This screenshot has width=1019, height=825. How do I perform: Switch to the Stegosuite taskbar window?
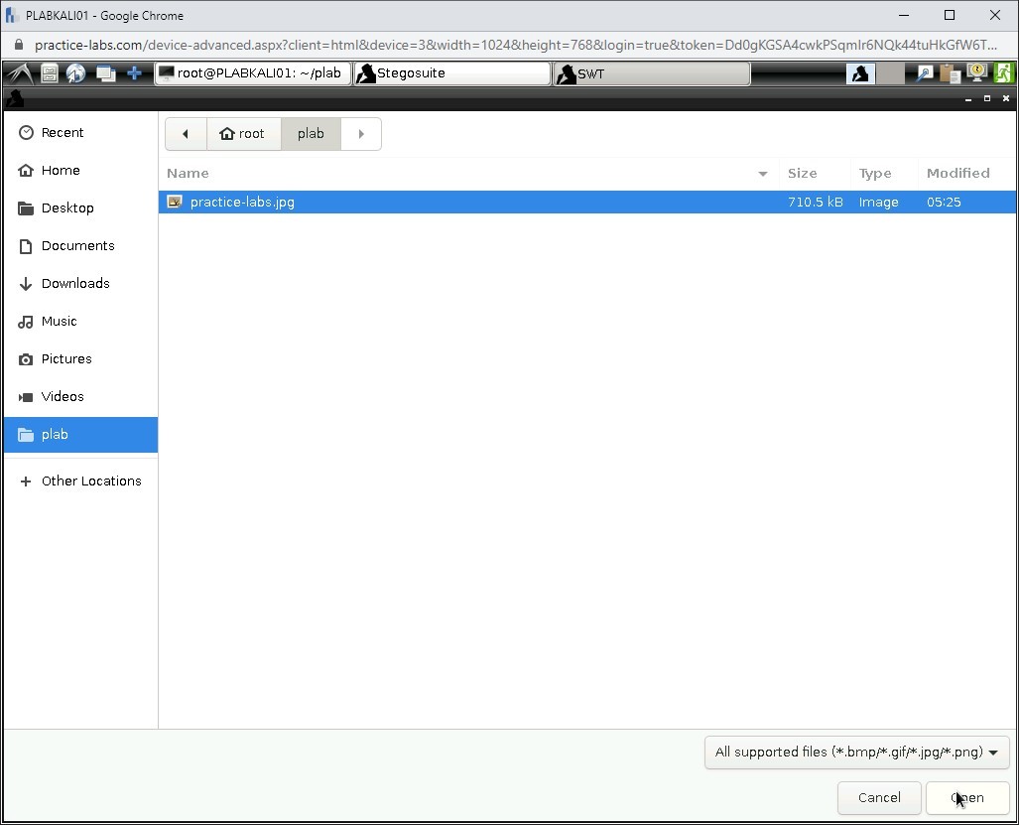pos(451,73)
